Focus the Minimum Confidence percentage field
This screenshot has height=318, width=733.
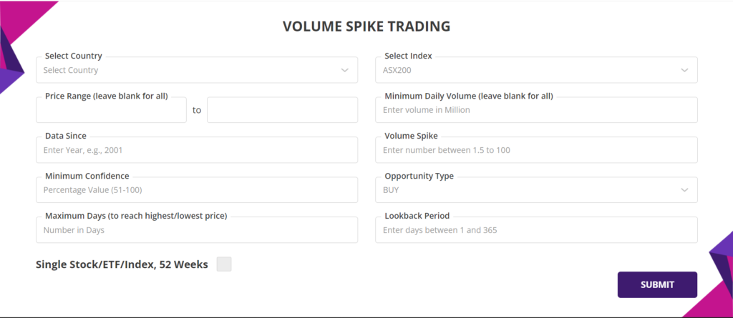(196, 190)
